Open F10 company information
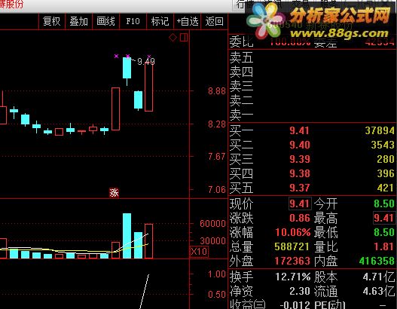 point(133,22)
